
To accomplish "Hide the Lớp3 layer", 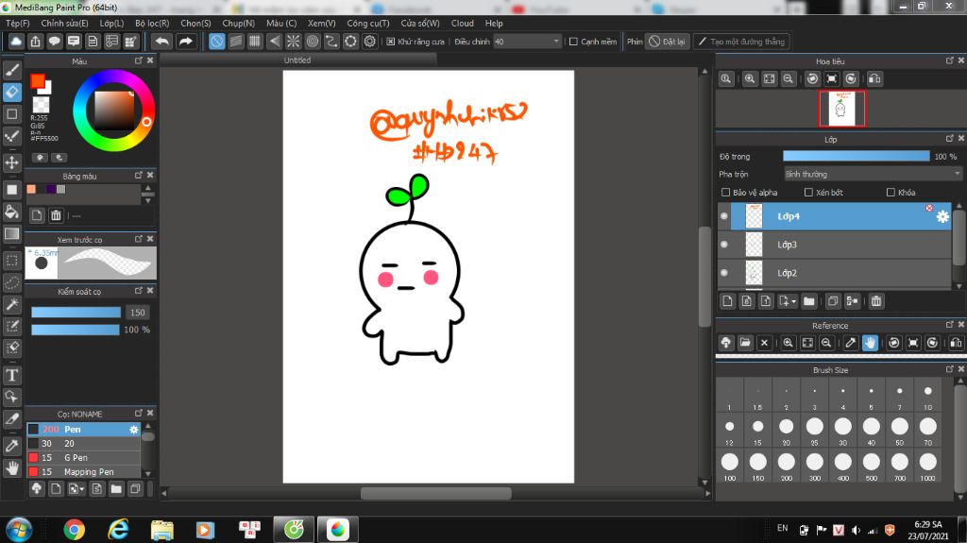I will tap(724, 245).
